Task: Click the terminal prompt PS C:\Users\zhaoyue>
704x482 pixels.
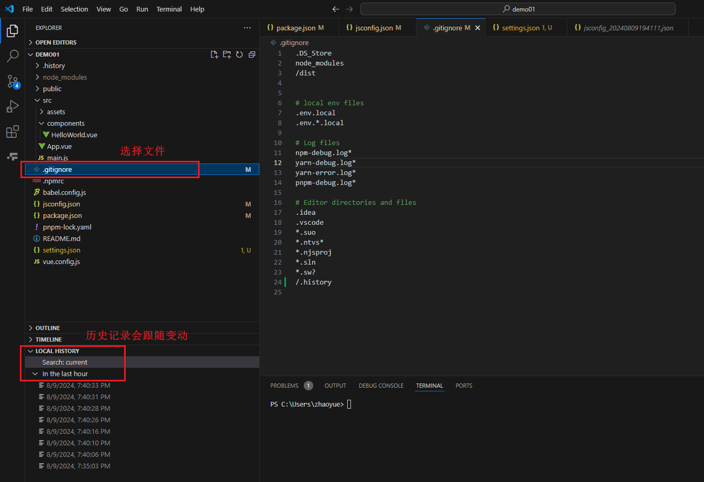Action: [306, 404]
